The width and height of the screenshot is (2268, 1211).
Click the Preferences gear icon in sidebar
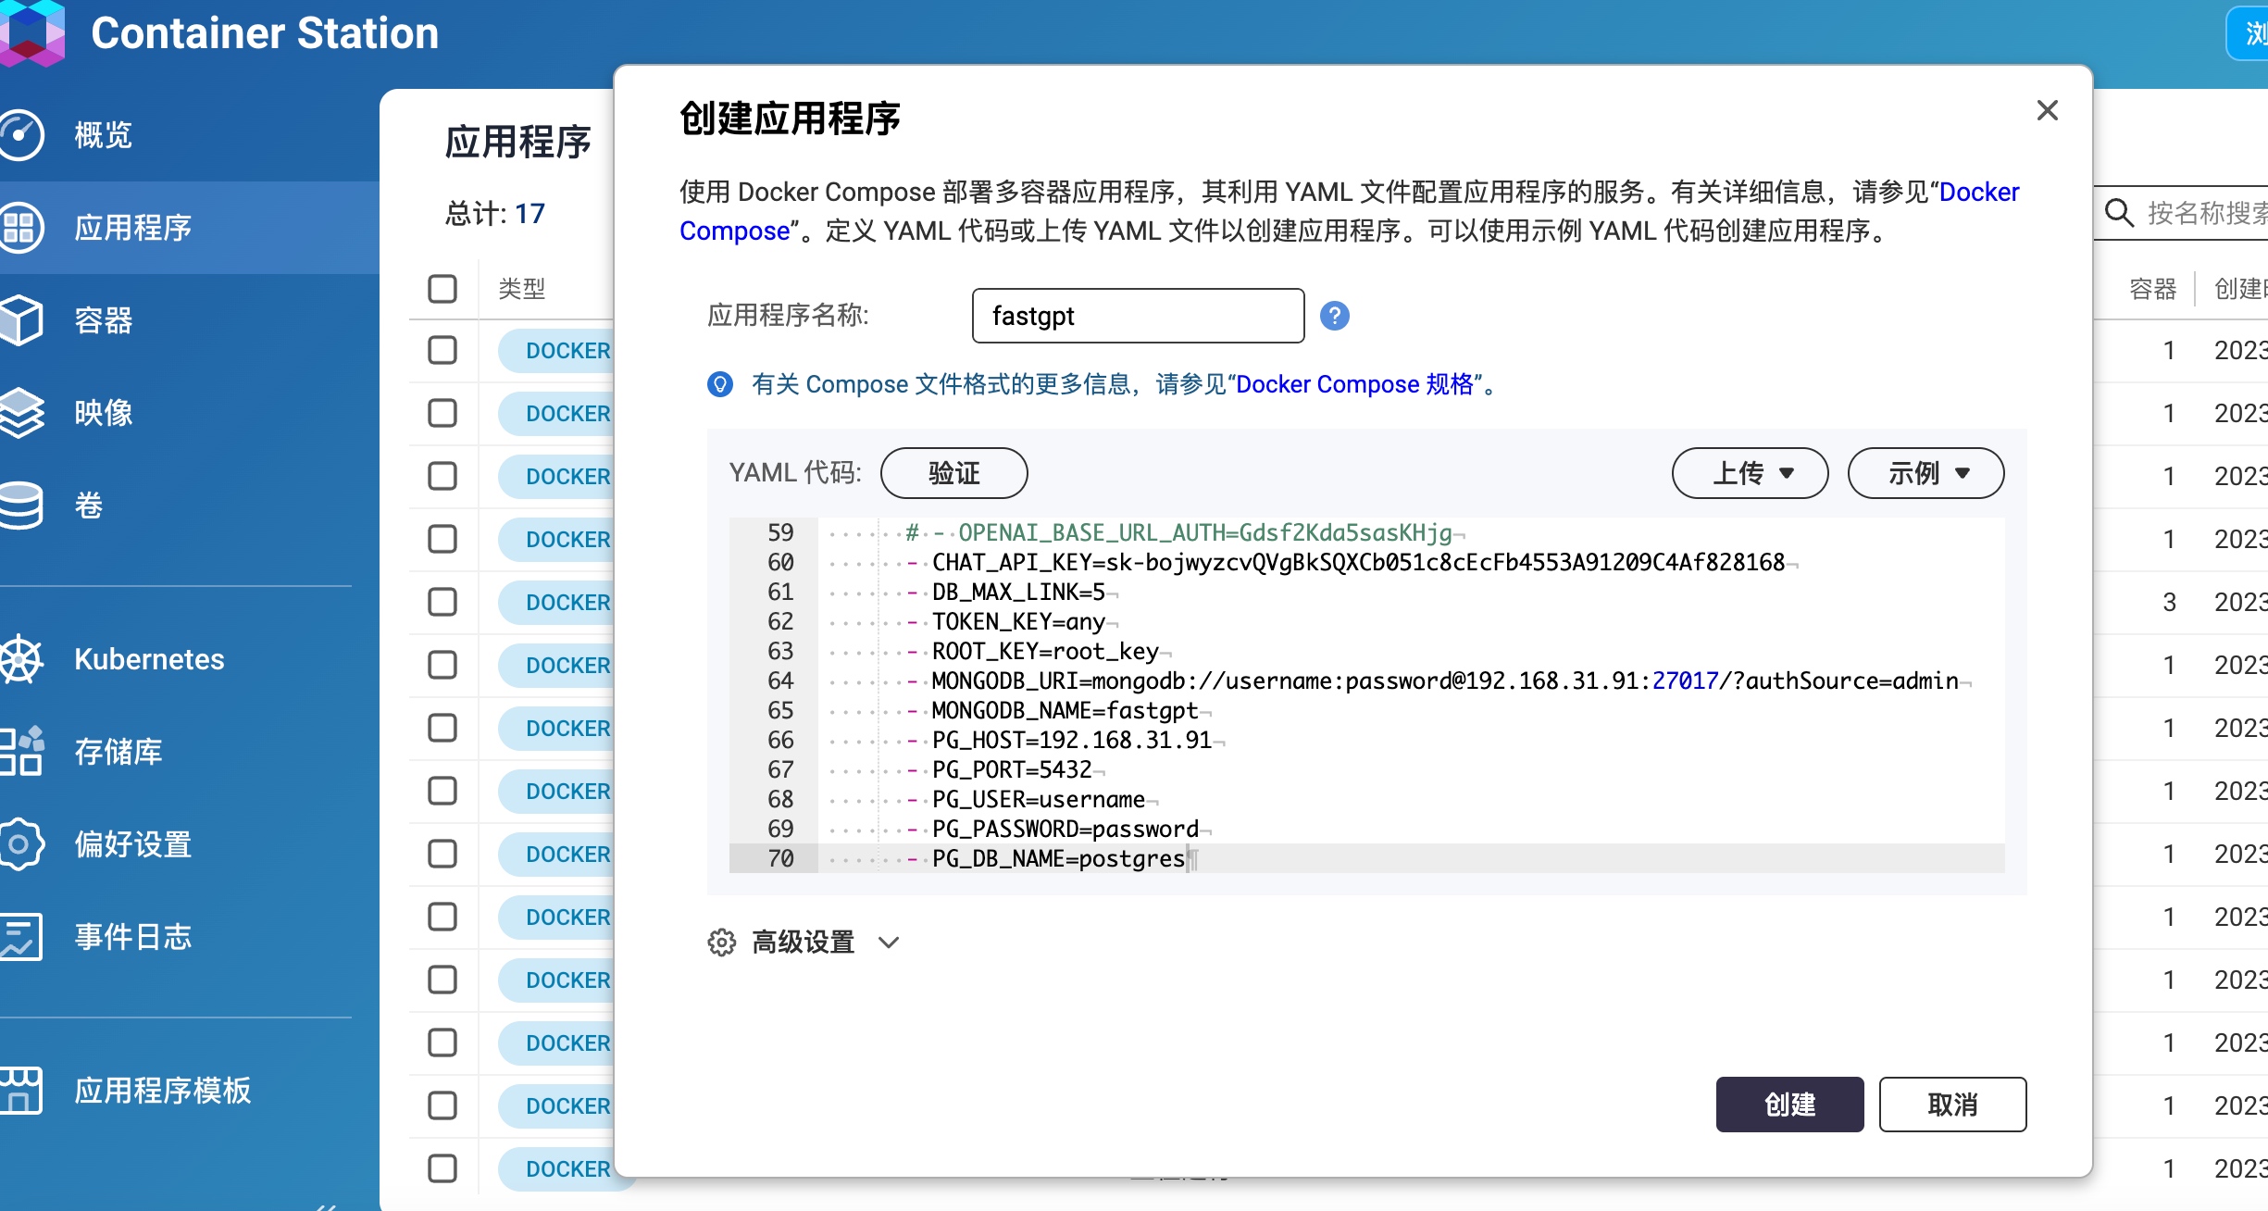point(20,844)
